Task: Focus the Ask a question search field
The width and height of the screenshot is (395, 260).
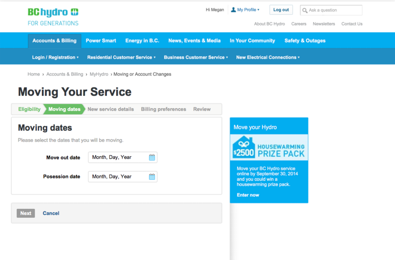Action: click(x=331, y=10)
